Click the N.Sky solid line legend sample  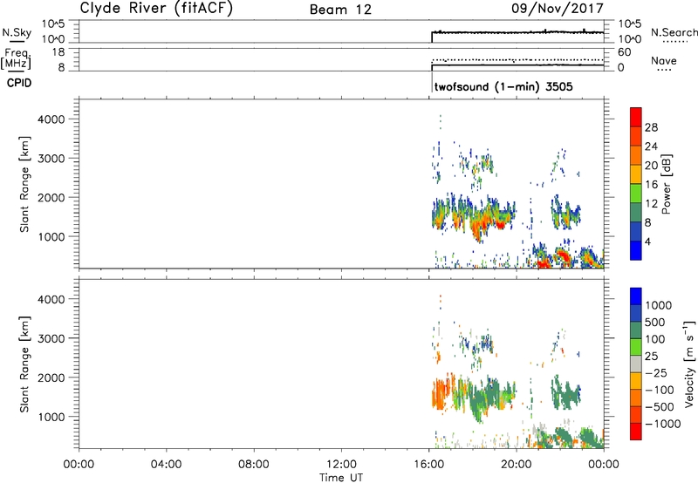click(x=17, y=41)
